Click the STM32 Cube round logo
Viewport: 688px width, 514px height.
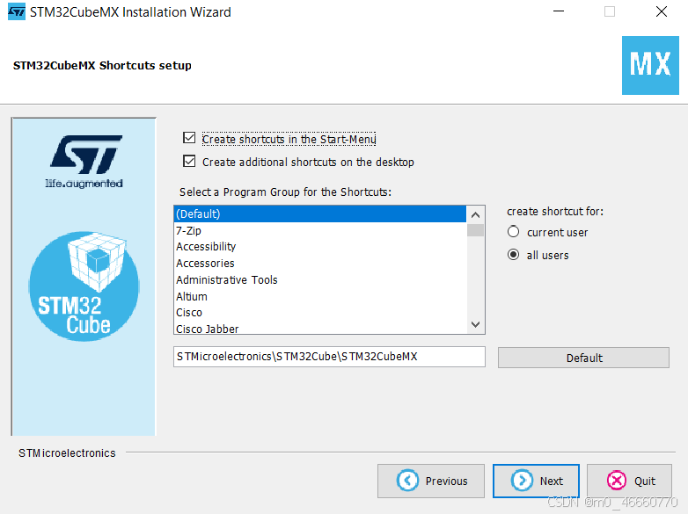[x=84, y=286]
